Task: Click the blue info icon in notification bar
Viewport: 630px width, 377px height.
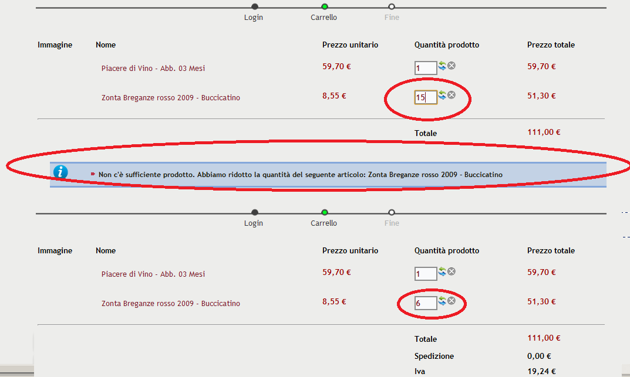Action: (x=60, y=172)
